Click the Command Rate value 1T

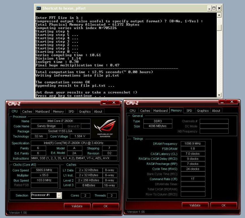point(193,179)
